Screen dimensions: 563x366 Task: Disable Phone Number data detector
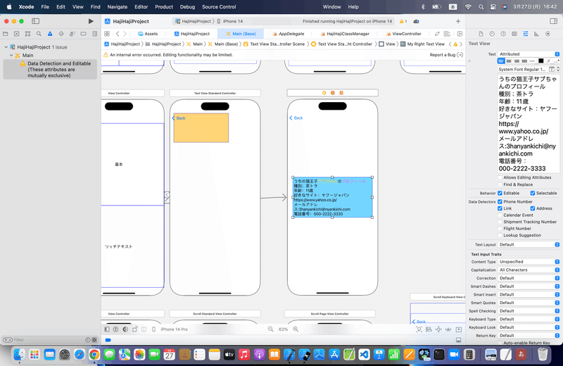500,202
